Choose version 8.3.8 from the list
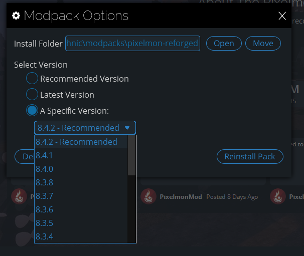304x256 pixels. (x=81, y=182)
